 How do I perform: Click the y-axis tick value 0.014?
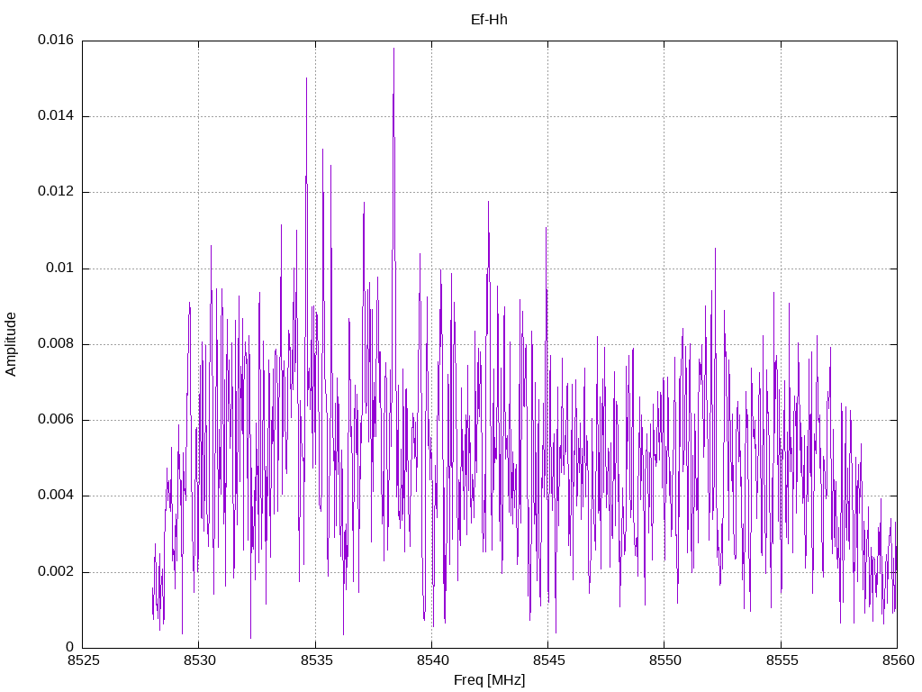point(56,116)
